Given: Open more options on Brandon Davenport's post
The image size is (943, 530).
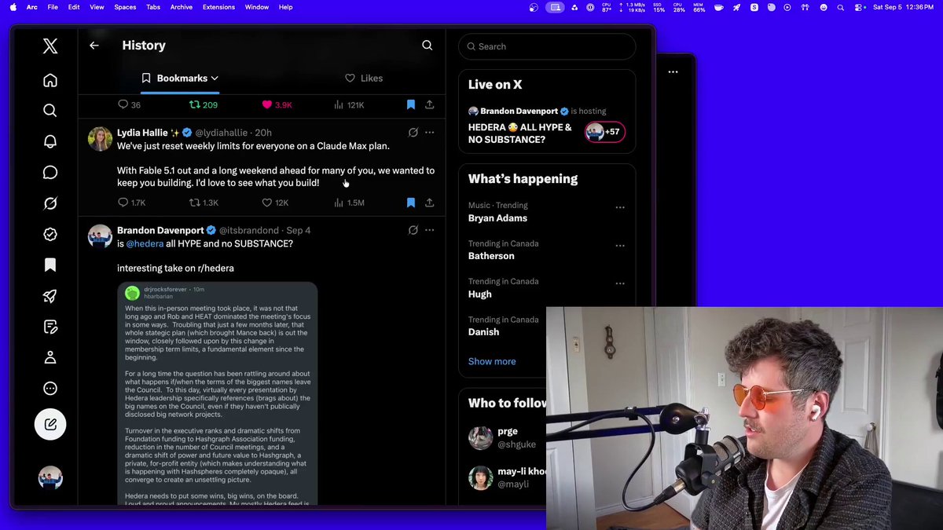Looking at the screenshot, I should coord(429,230).
